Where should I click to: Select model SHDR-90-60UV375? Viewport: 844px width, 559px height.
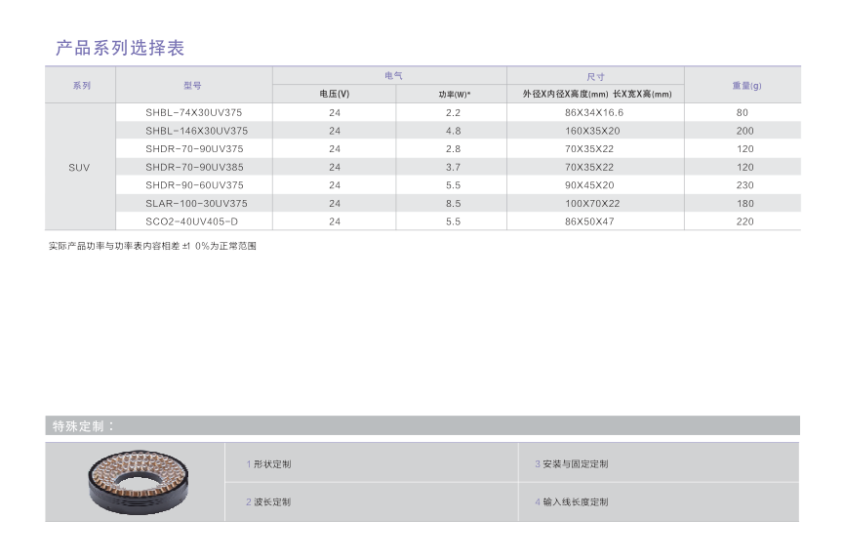pos(194,185)
